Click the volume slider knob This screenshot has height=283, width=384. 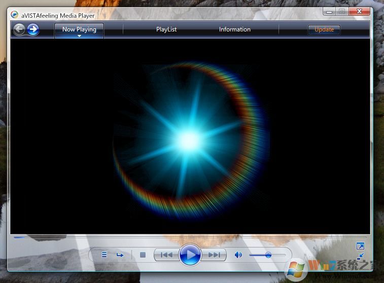(268, 255)
